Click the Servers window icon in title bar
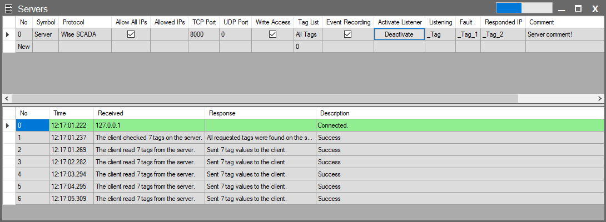The image size is (606, 222). click(8, 9)
